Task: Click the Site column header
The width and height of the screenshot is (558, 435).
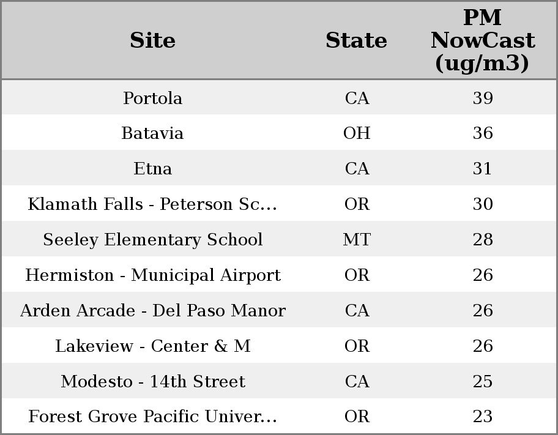Action: (x=153, y=40)
